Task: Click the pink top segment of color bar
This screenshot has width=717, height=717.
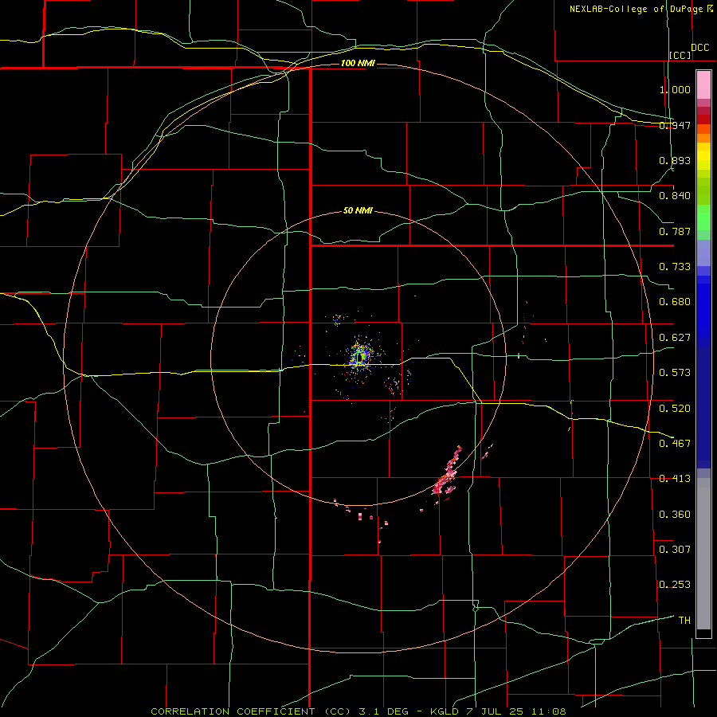Action: click(703, 85)
